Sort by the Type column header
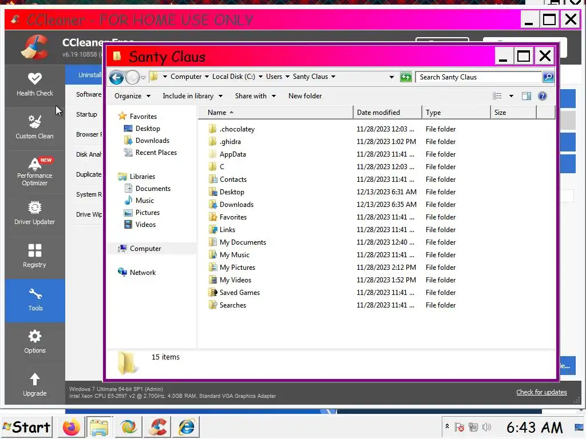 pos(456,113)
